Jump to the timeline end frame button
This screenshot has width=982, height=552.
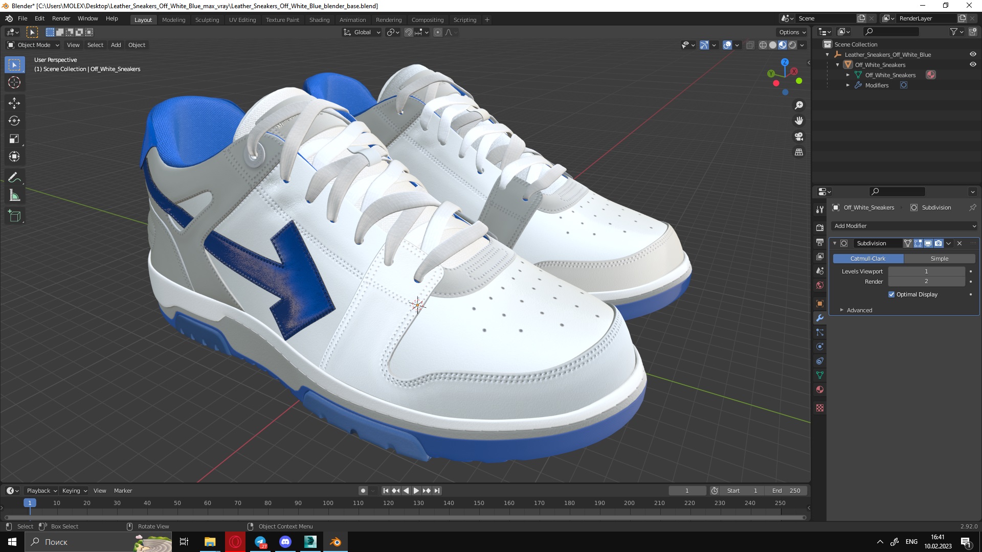437,491
